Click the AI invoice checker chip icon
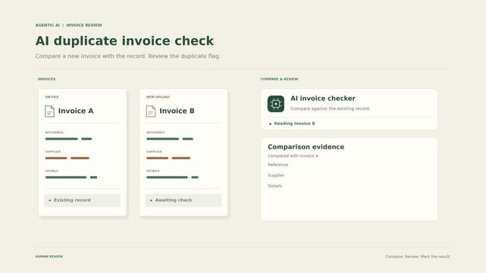Screen dimensions: 486x273 pyautogui.click(x=276, y=104)
